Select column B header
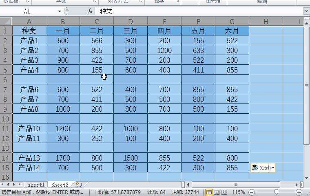The height and width of the screenshot is (196, 310). point(63,21)
